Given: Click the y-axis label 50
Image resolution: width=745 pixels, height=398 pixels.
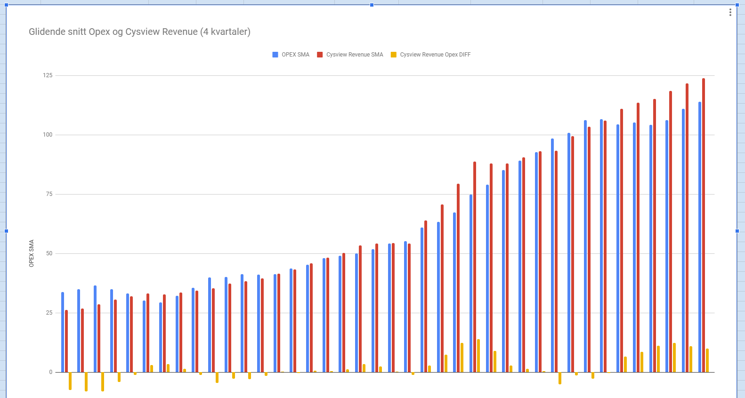Looking at the screenshot, I should [x=49, y=253].
